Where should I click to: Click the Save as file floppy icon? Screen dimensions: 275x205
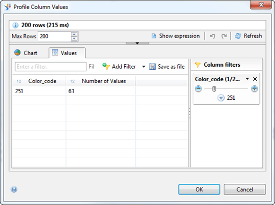[152, 67]
